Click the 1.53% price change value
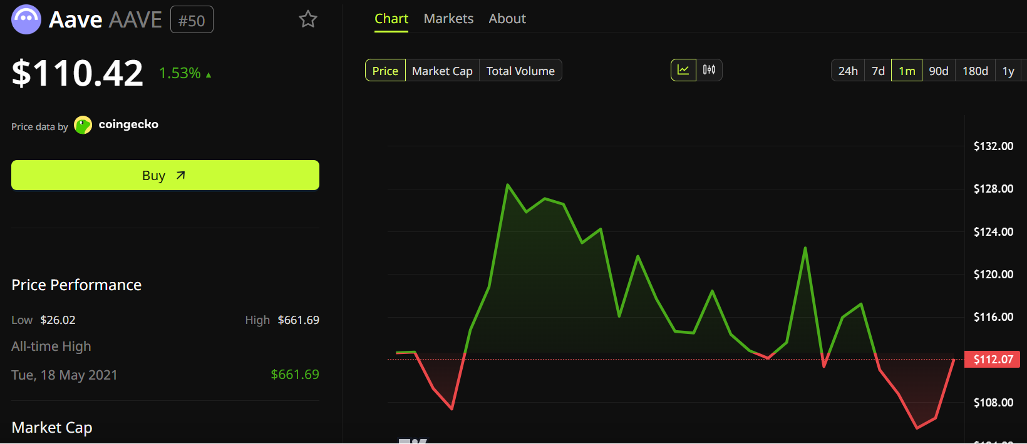Viewport: 1027px width, 444px height. [180, 73]
